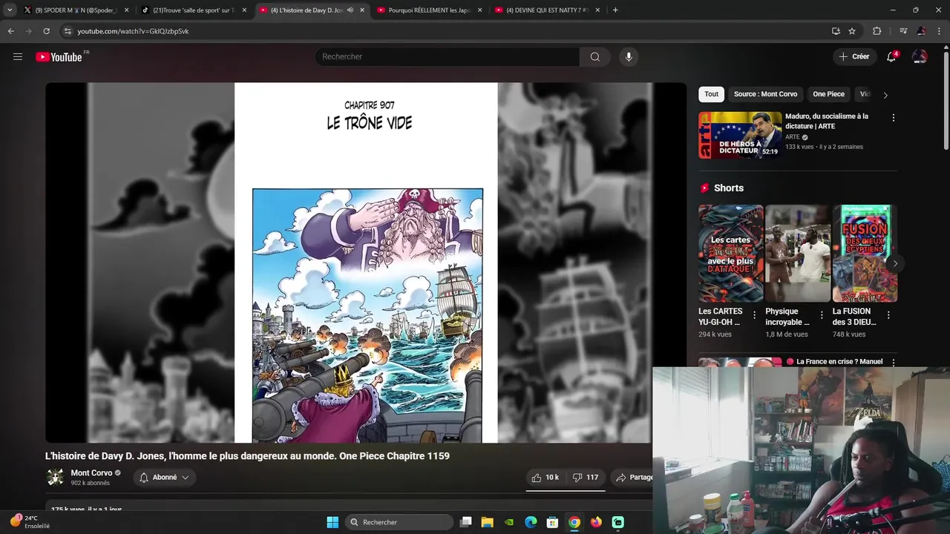This screenshot has width=950, height=534.
Task: Select the One Piece filter chip
Action: [828, 94]
